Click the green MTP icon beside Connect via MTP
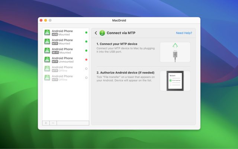238x149 pixels. (102, 33)
